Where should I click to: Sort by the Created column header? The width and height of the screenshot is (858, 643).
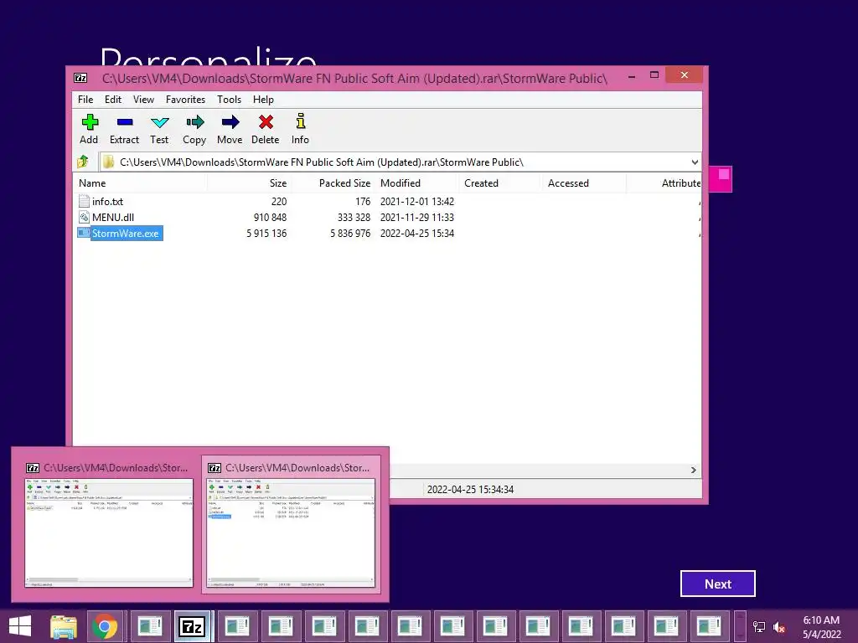pyautogui.click(x=499, y=183)
